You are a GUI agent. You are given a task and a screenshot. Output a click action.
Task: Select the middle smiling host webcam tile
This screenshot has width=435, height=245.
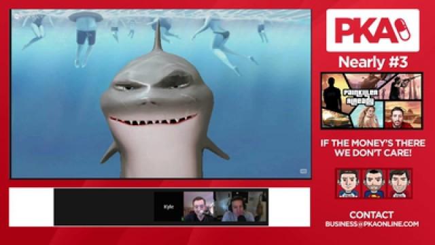(x=198, y=207)
